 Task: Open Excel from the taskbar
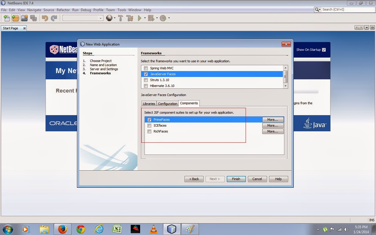tap(117, 229)
